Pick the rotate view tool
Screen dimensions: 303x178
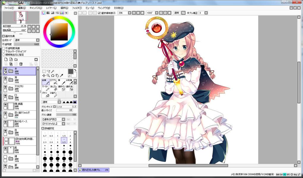coord(53,75)
